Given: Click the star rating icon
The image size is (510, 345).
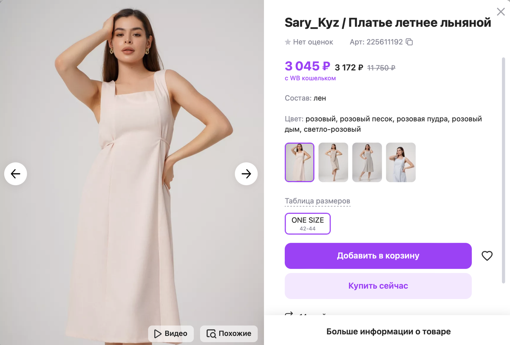Looking at the screenshot, I should tap(288, 42).
